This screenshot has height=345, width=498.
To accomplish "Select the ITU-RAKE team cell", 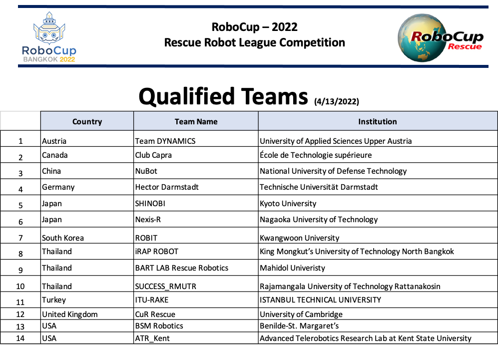I will pos(196,300).
